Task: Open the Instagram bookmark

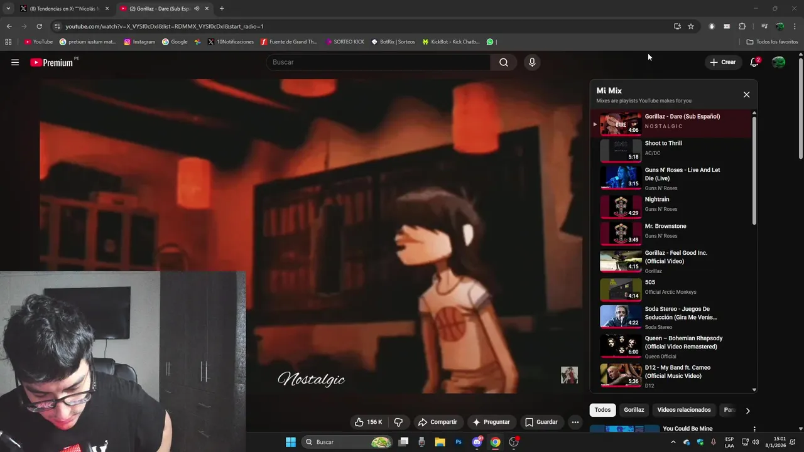Action: (x=139, y=42)
